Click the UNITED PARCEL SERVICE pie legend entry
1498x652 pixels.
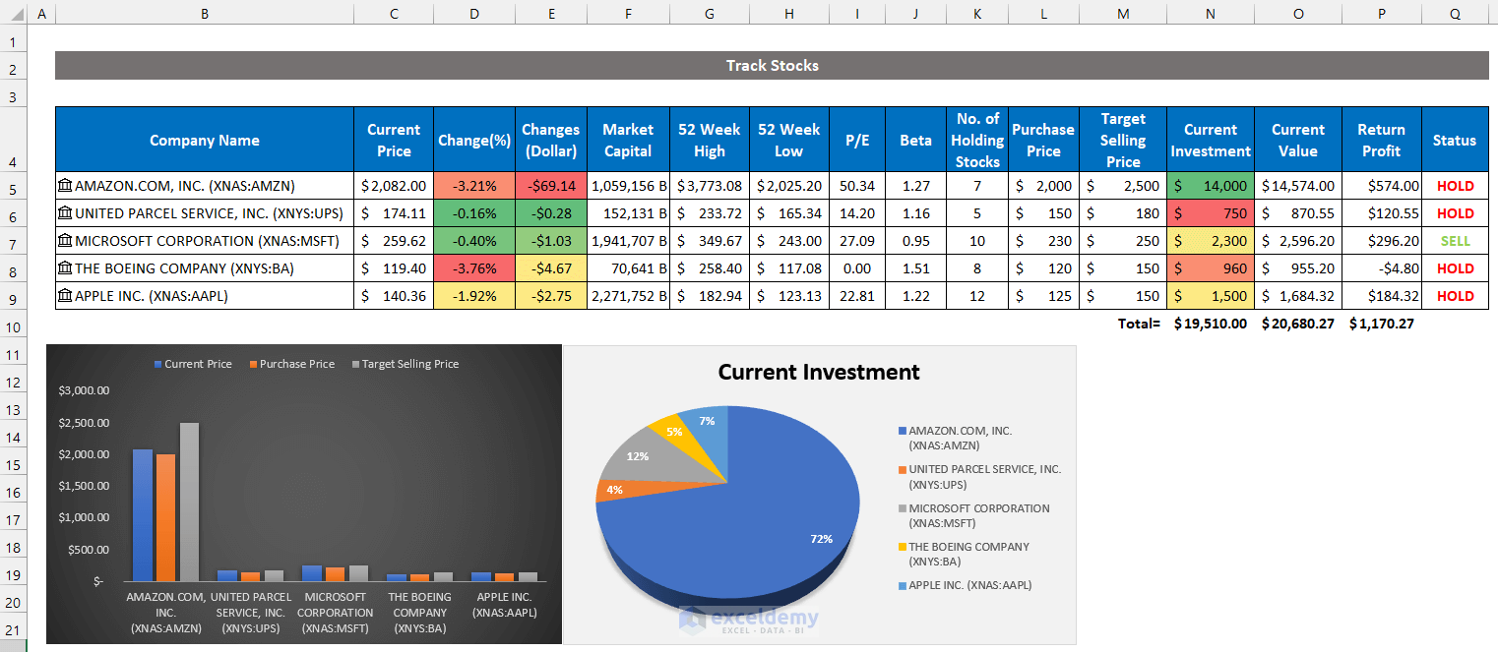979,477
